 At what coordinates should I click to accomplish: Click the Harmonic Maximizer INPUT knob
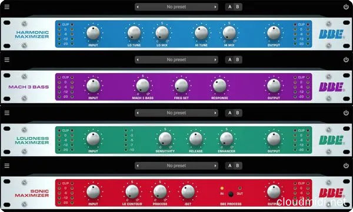[x=93, y=33]
